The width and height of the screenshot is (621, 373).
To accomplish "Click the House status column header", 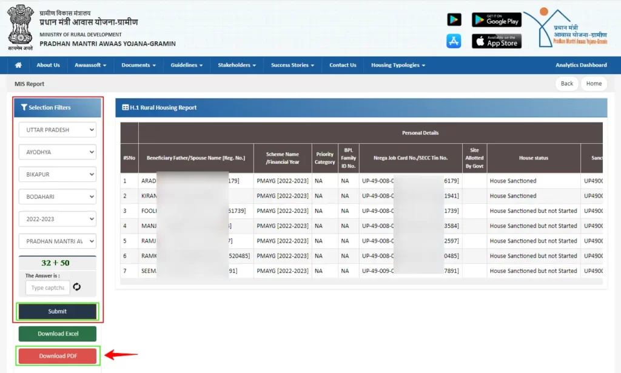I will 534,158.
